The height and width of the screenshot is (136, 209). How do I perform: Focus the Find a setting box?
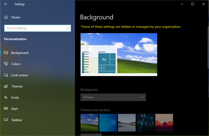(x=38, y=28)
